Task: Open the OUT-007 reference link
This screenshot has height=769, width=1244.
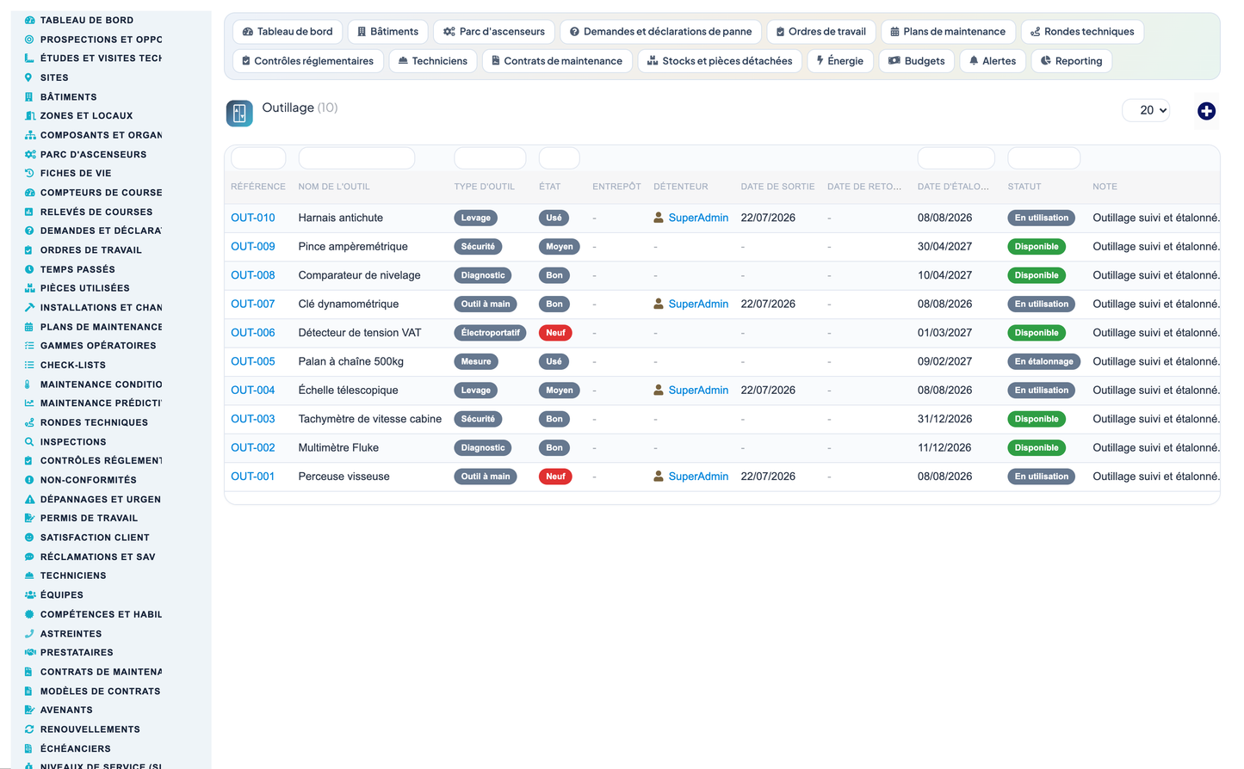Action: pos(253,304)
